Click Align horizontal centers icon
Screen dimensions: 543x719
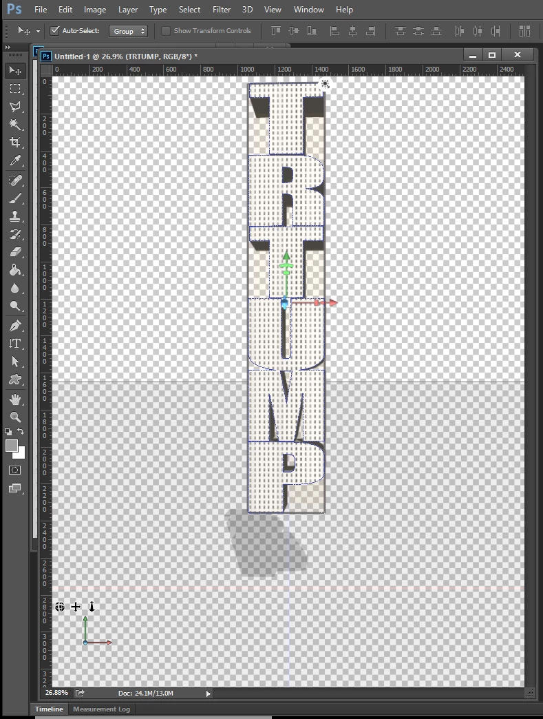[353, 31]
